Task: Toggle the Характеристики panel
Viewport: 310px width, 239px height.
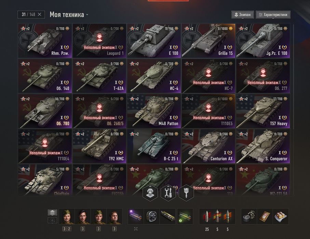Action: click(273, 14)
